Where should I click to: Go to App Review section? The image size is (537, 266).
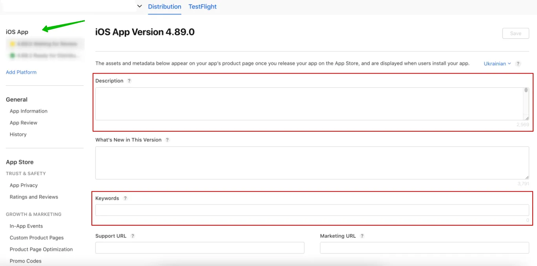[24, 123]
